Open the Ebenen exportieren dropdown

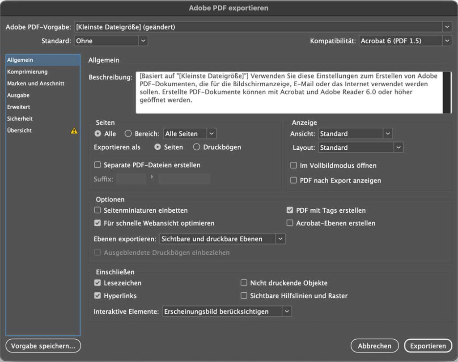tap(222, 239)
